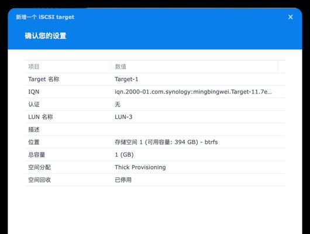
Task: Select the 认证 row
Action: tap(155, 105)
